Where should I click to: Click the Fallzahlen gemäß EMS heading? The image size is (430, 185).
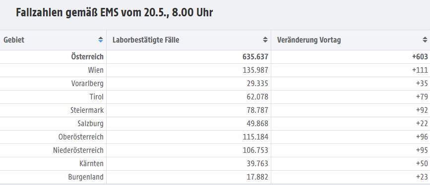click(x=115, y=12)
